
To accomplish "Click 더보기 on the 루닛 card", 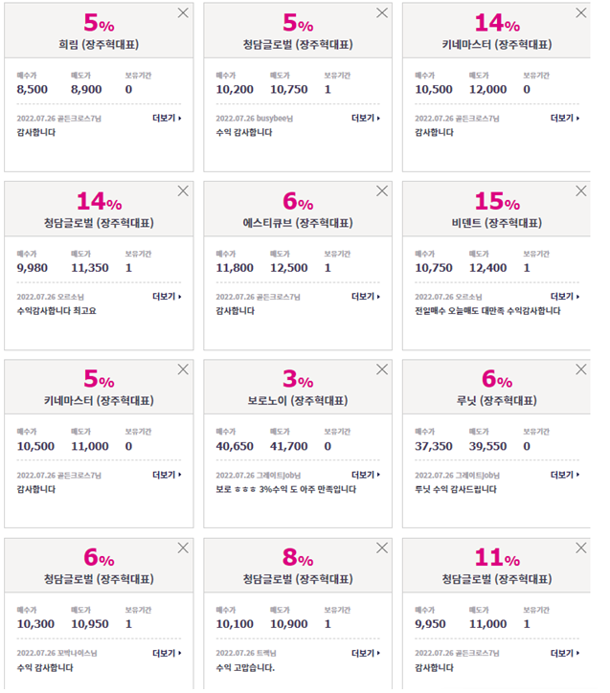I will [564, 475].
